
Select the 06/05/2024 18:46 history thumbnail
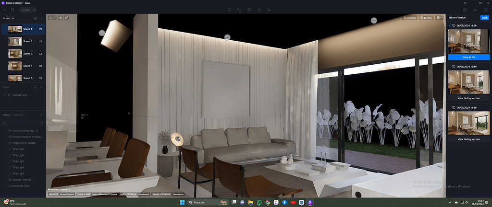tap(469, 82)
